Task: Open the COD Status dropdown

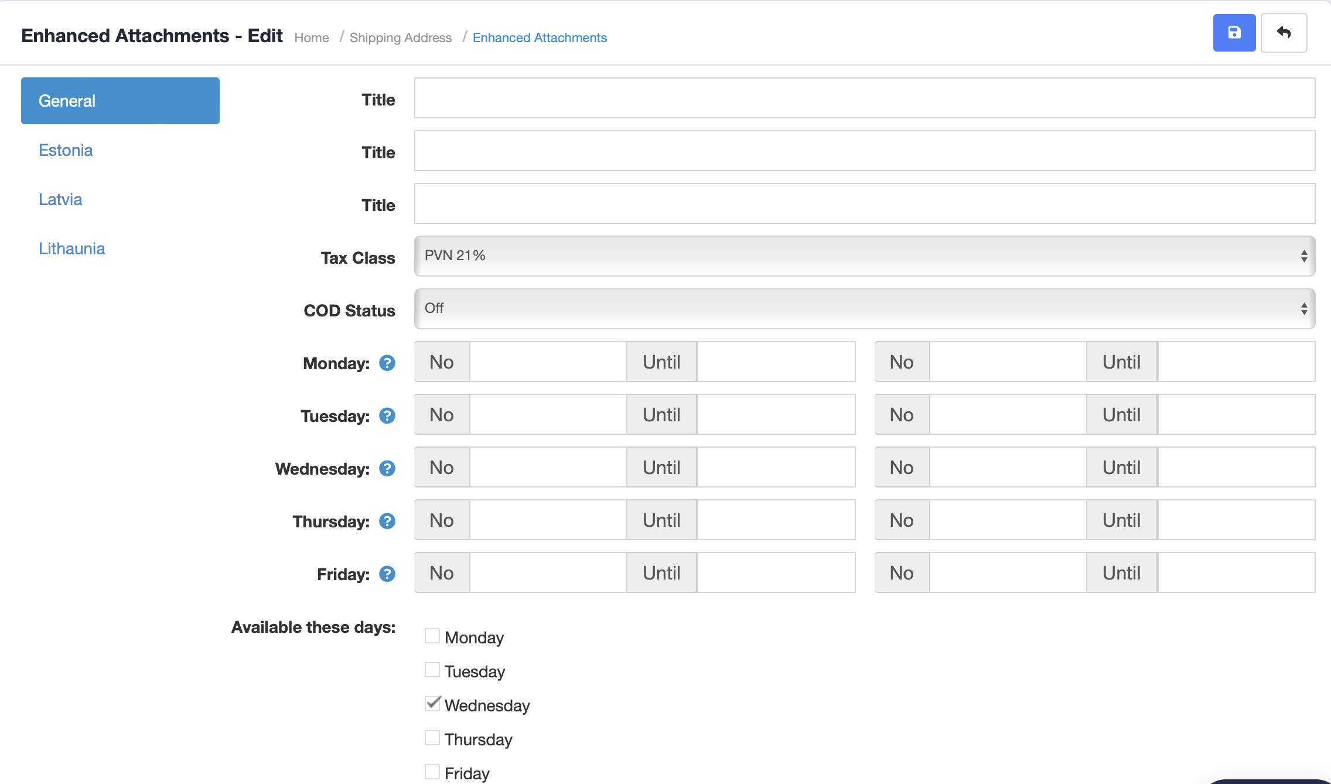Action: point(864,309)
